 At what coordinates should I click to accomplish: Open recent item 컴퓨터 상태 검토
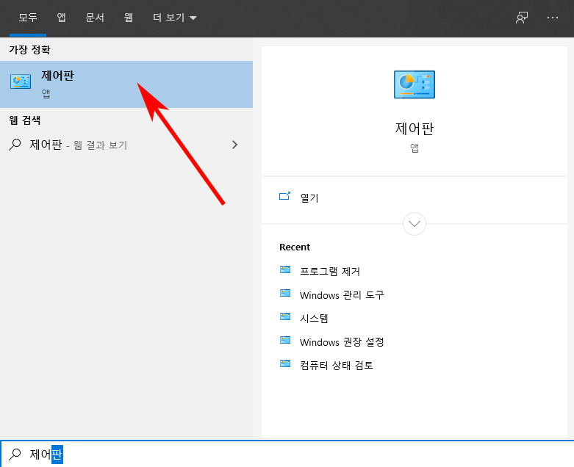click(337, 366)
